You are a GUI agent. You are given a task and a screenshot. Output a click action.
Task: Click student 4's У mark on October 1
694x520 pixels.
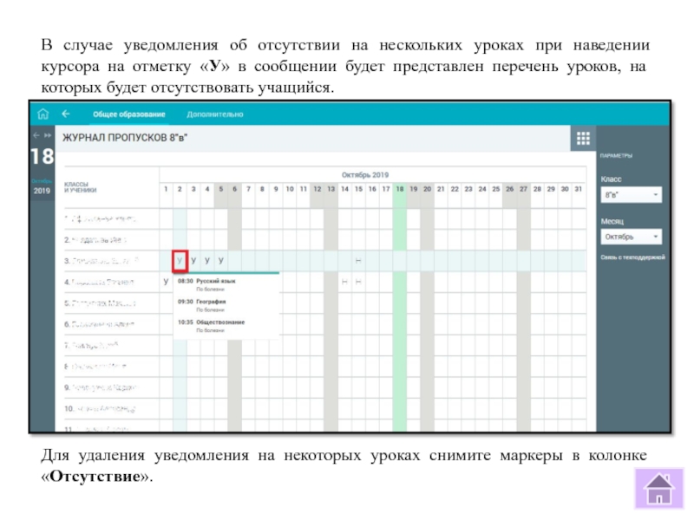(166, 282)
